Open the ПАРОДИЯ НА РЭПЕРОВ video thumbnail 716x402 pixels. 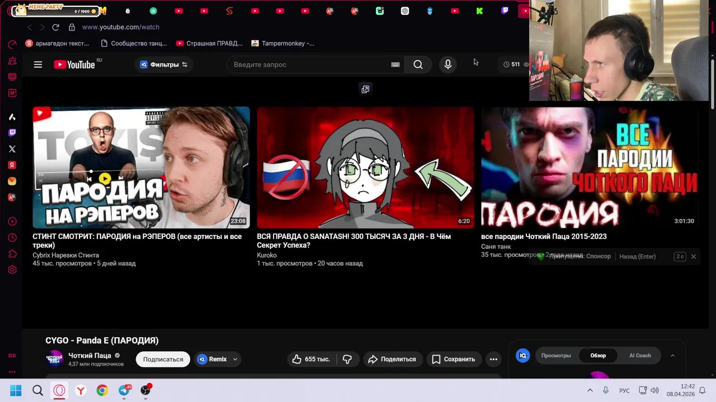tap(141, 167)
